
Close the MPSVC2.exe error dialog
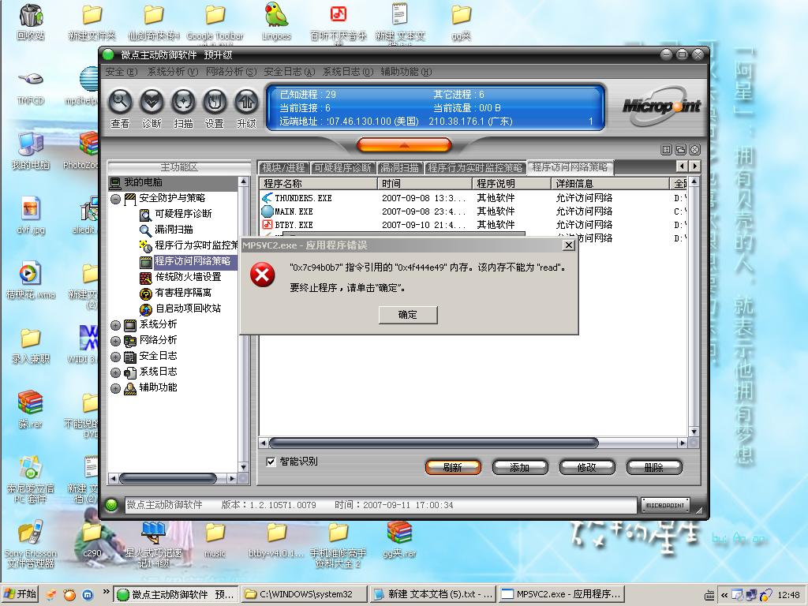pos(568,245)
